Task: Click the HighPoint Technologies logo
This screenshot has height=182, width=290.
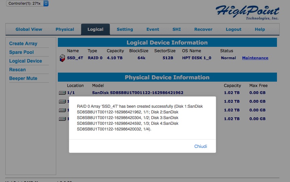Action: 248,13
